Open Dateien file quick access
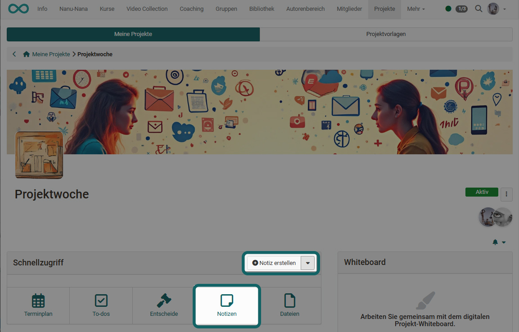Image resolution: width=519 pixels, height=332 pixels. (x=289, y=305)
